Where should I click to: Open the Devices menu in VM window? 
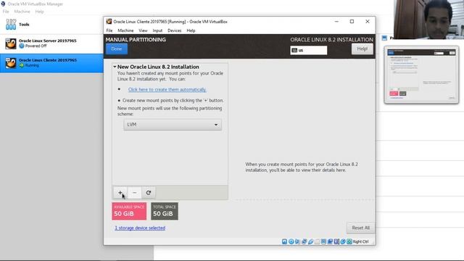tap(174, 30)
